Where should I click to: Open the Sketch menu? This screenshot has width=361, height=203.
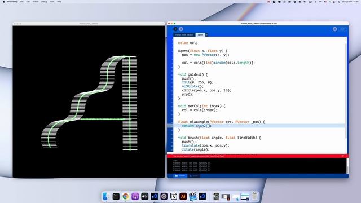tap(36, 2)
